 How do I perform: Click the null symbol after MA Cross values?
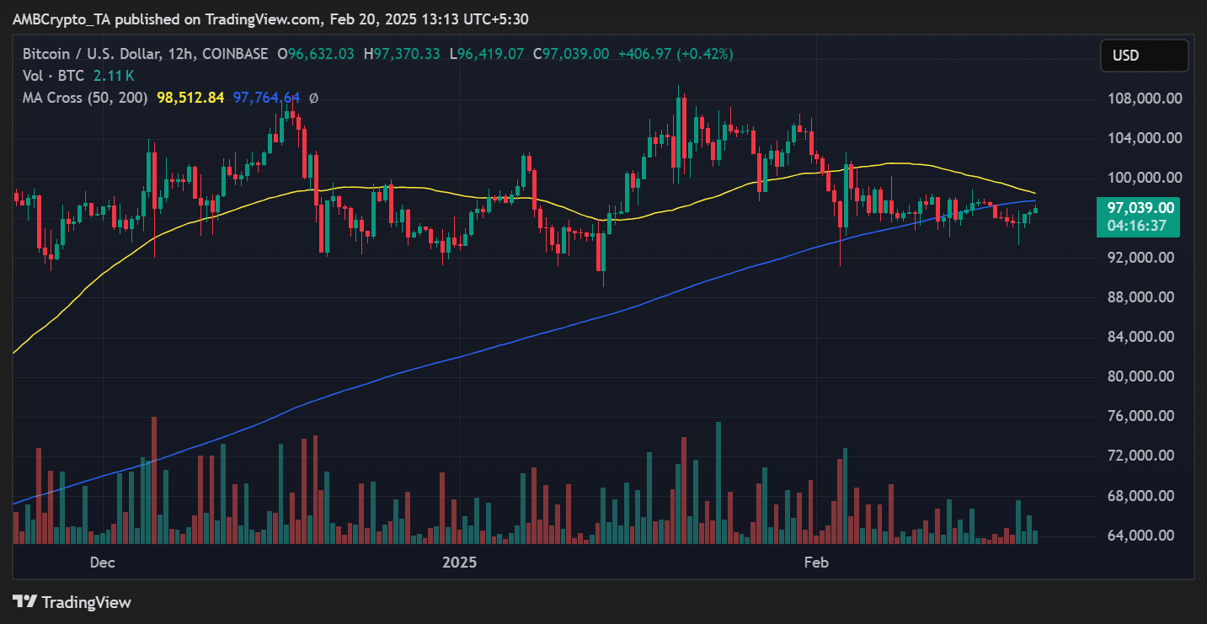tap(313, 98)
